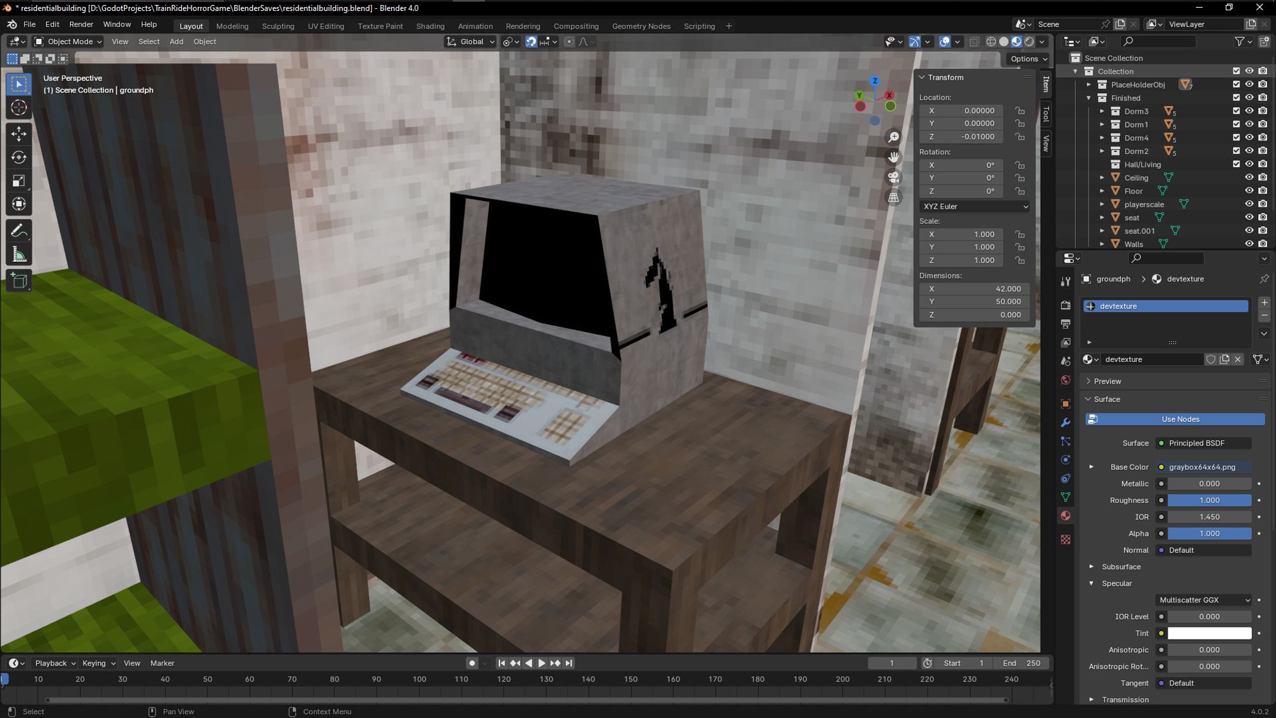Switch to the UV Editing workspace tab
Viewport: 1276px width, 718px height.
326,26
